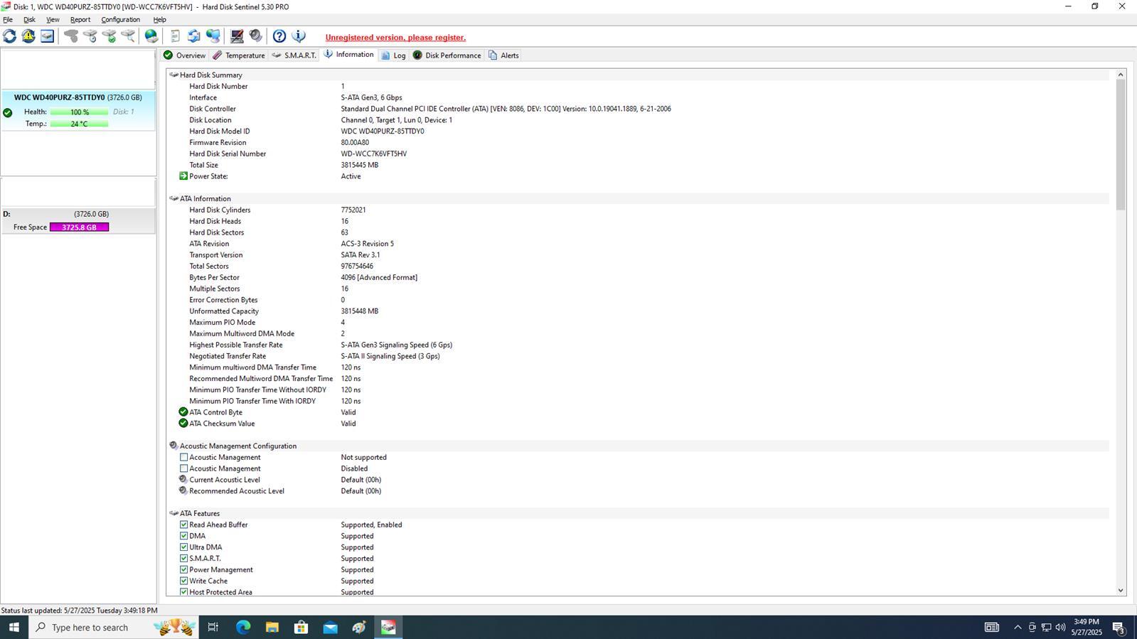
Task: Open Microsoft Store from the taskbar
Action: click(x=301, y=628)
